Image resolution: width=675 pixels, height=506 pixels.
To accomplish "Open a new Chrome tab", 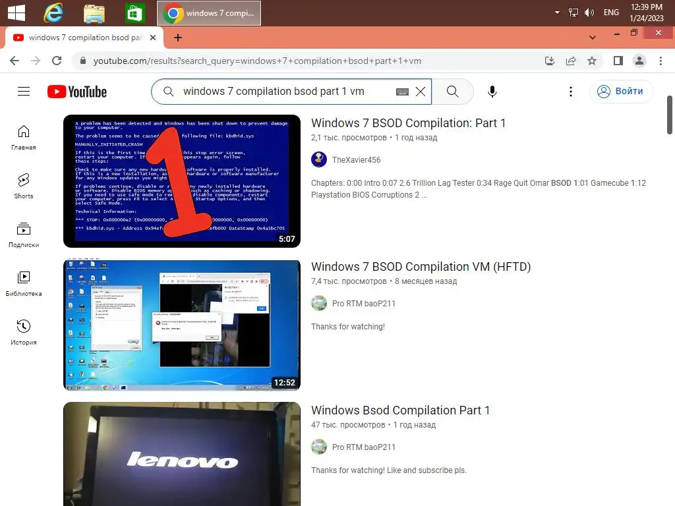I will tap(178, 38).
